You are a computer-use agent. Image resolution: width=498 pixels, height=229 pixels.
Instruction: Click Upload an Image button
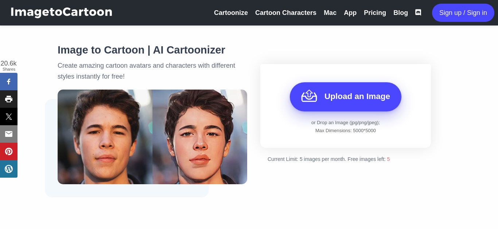[346, 97]
